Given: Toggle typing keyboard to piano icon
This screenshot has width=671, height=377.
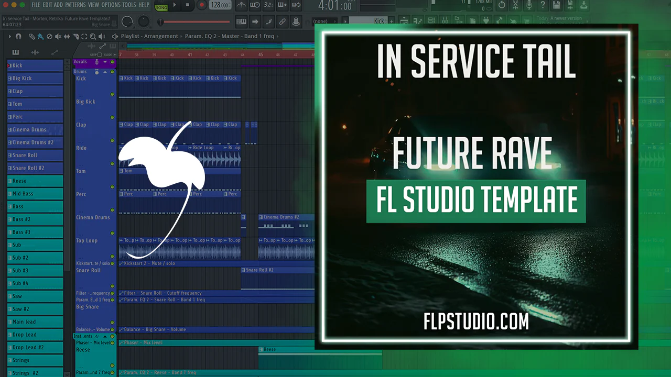Looking at the screenshot, I should click(242, 21).
